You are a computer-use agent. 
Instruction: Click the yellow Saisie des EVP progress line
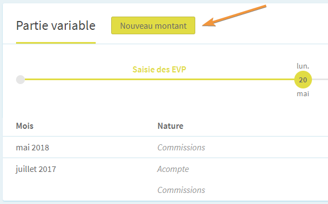(x=159, y=80)
